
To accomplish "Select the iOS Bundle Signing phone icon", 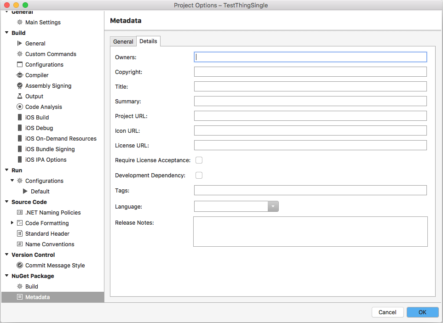I will [x=19, y=149].
